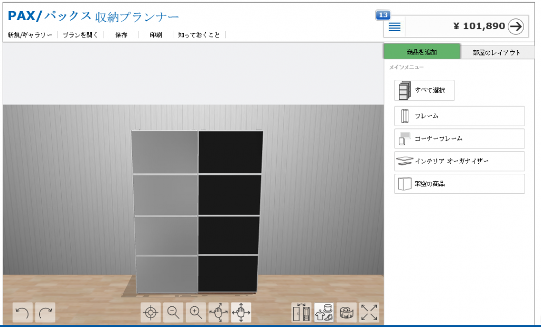This screenshot has height=327, width=541.
Task: Redo the action with the redo arrow
Action: point(45,313)
